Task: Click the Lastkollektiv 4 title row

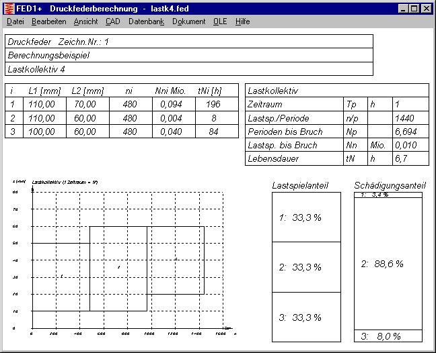Action: click(x=188, y=69)
